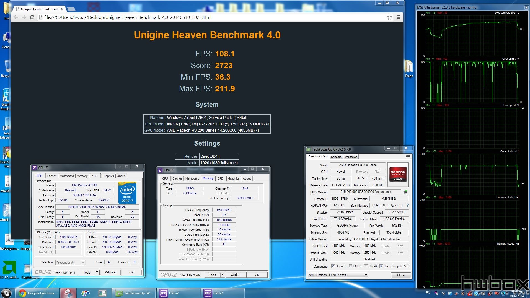Toggle CUDA checkbox in GPU-Z
The image size is (530, 298).
[350, 266]
